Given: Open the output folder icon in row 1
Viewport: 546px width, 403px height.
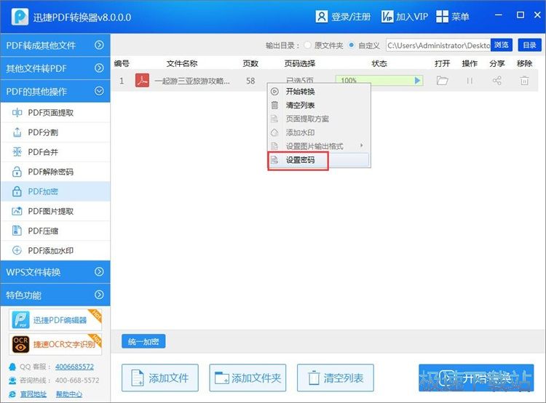Looking at the screenshot, I should click(x=442, y=81).
